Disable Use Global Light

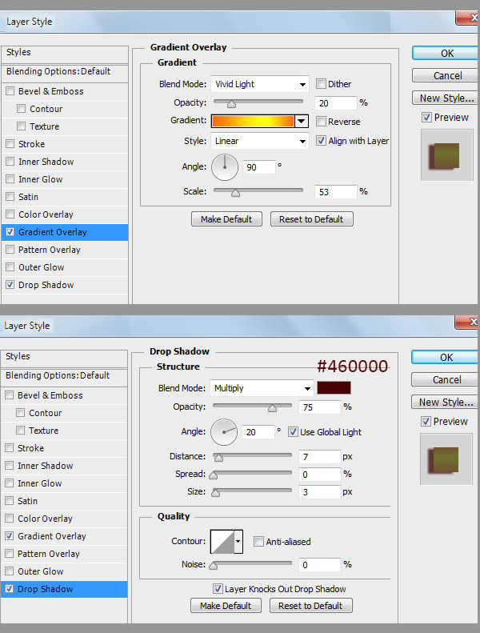[294, 432]
